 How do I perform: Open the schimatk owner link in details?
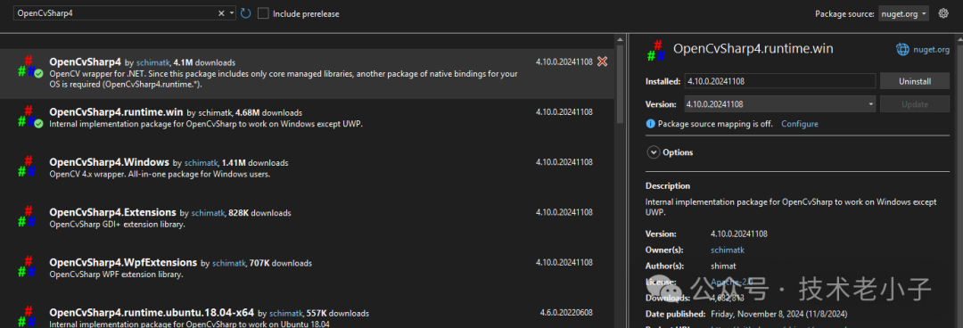tap(728, 250)
